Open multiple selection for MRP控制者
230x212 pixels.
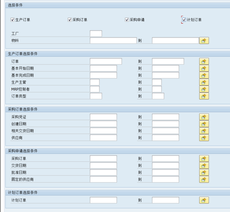204,89
